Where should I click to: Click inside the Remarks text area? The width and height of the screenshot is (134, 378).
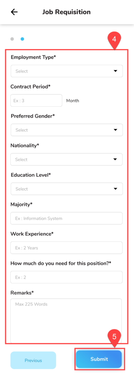pyautogui.click(x=66, y=321)
